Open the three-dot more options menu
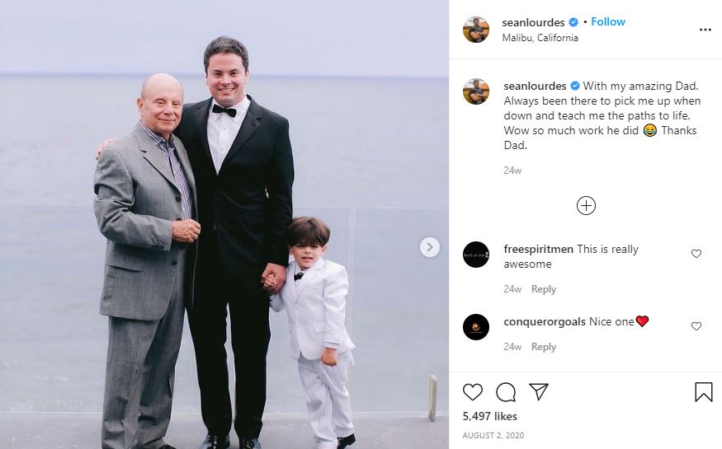Screen dimensions: 722x449 pos(705,30)
